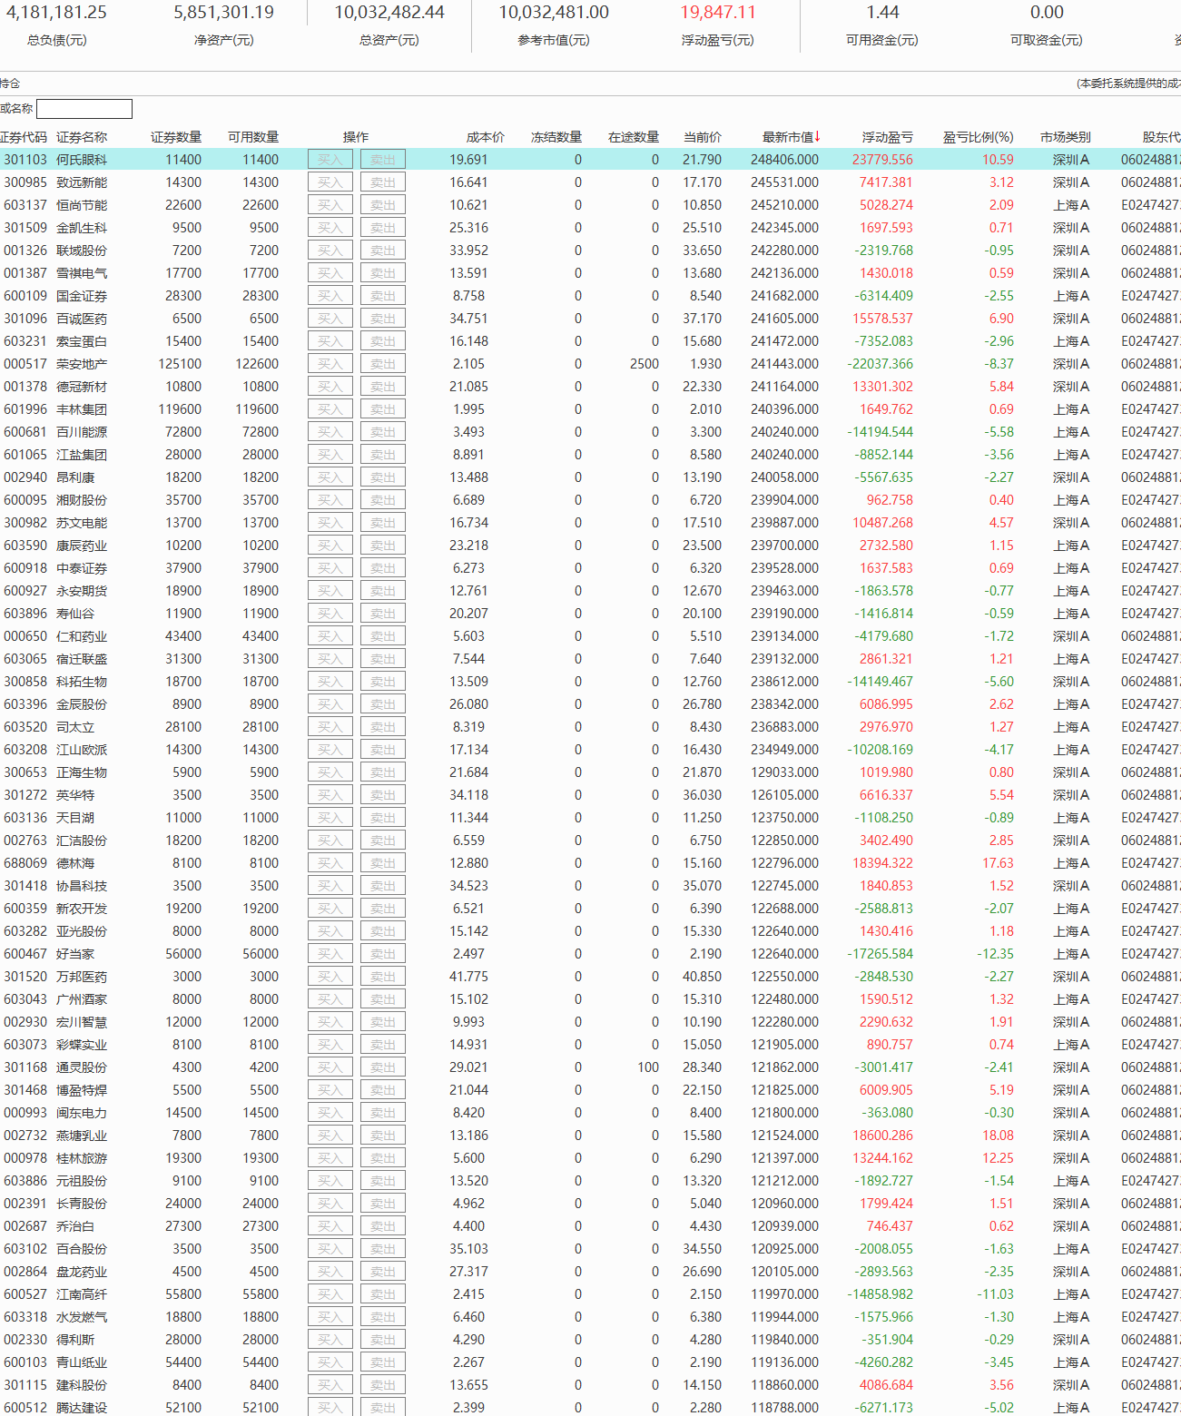1181x1416 pixels.
Task: Click 卖出 for 好当家 row
Action: click(x=383, y=954)
